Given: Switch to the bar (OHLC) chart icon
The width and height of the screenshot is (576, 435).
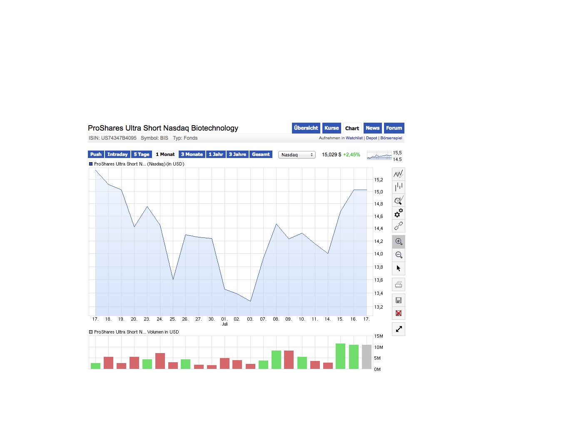Looking at the screenshot, I should tap(399, 187).
